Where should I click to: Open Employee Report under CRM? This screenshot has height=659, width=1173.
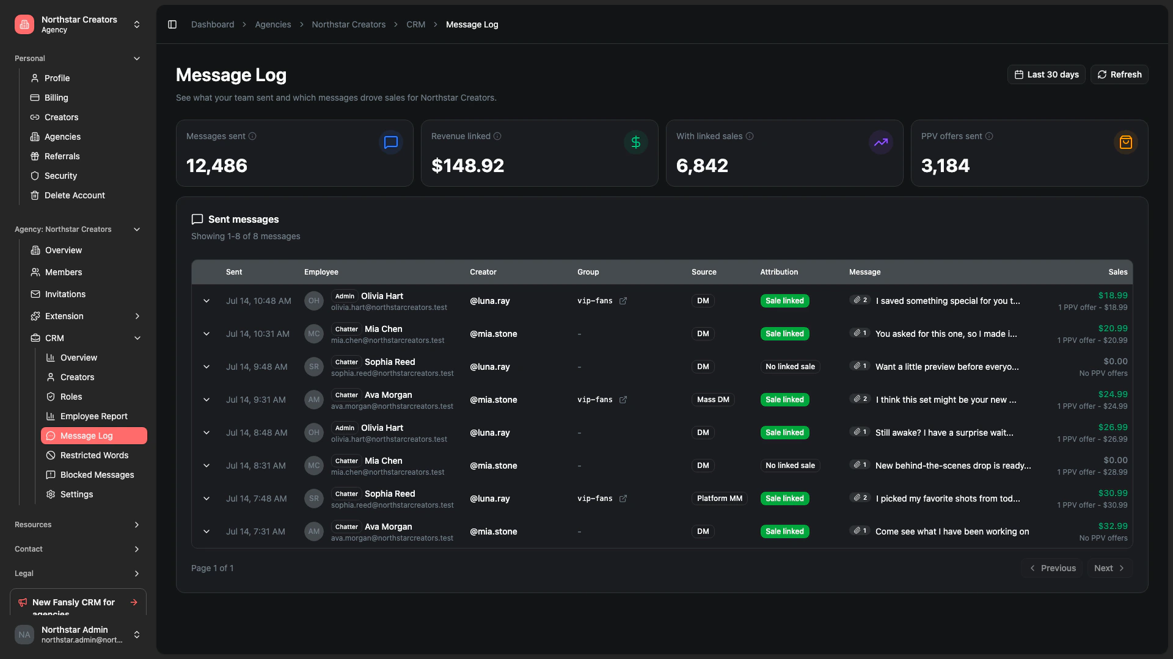click(94, 416)
